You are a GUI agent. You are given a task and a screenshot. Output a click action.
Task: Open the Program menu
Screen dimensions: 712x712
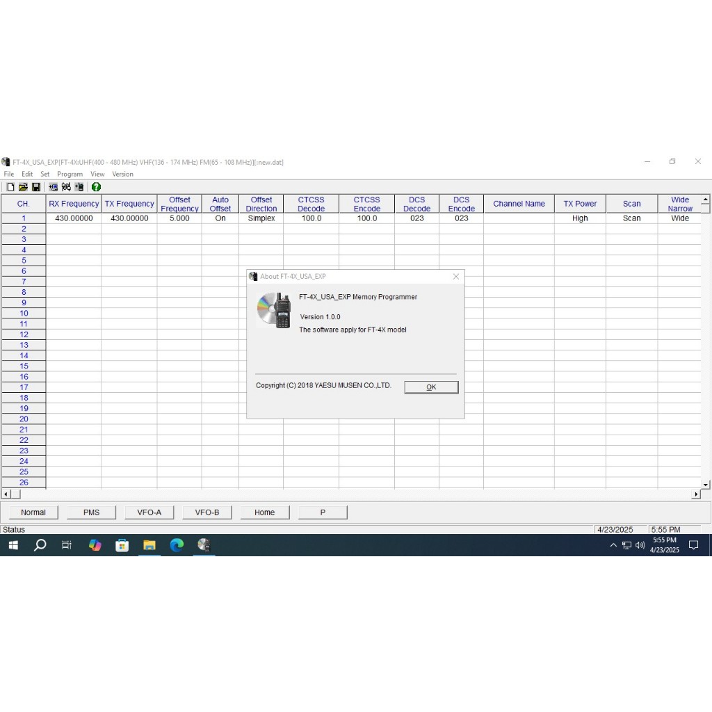pyautogui.click(x=70, y=174)
